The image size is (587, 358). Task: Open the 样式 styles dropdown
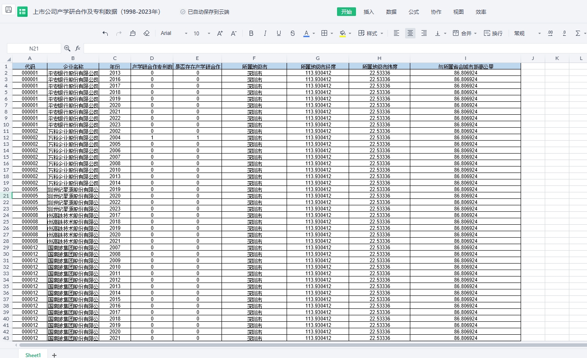[x=371, y=33]
